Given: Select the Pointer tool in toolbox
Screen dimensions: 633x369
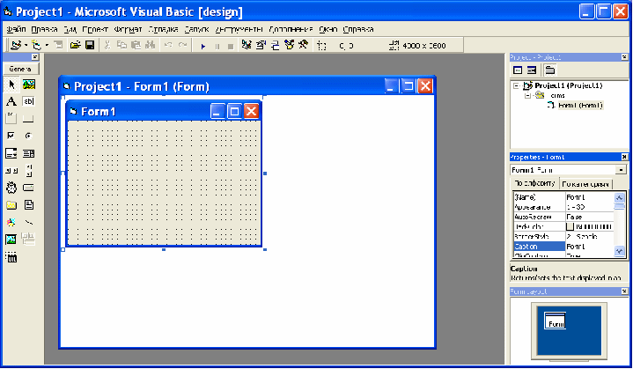Looking at the screenshot, I should coord(11,85).
